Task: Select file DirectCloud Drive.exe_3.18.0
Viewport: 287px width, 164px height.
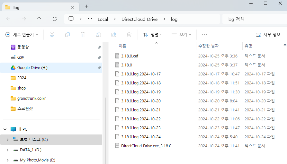Action: 146,146
